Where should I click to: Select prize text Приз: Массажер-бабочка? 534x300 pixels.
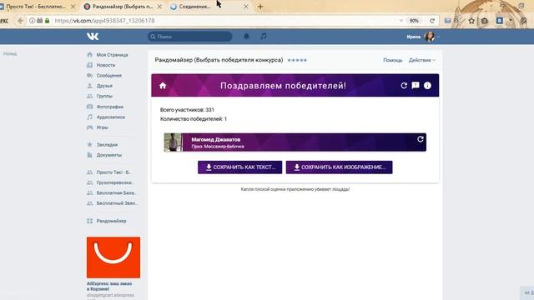click(x=218, y=147)
